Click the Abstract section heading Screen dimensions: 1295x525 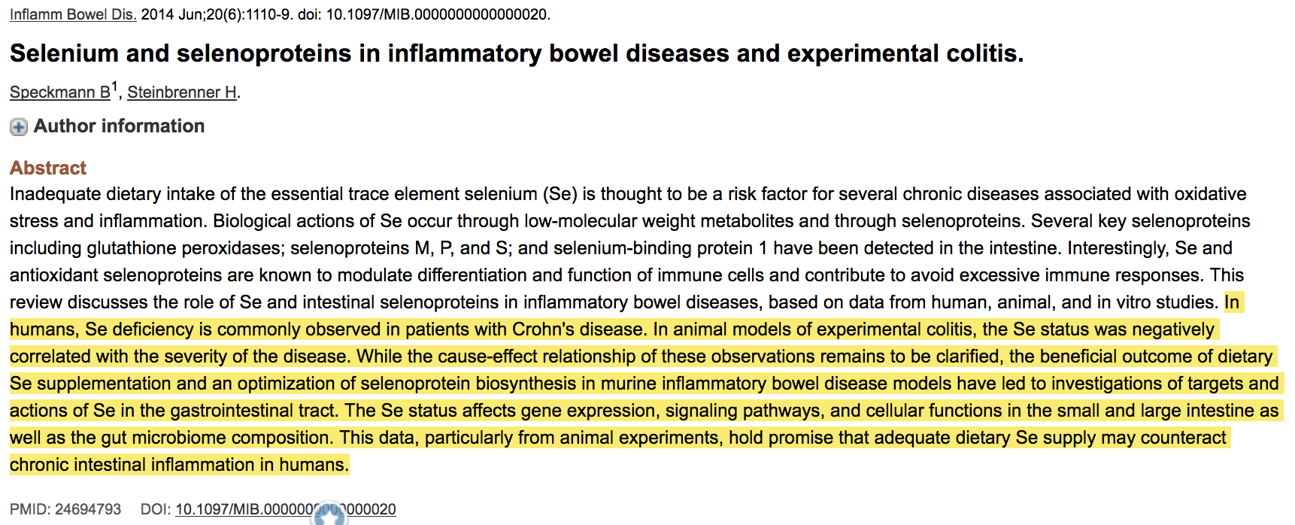coord(48,168)
